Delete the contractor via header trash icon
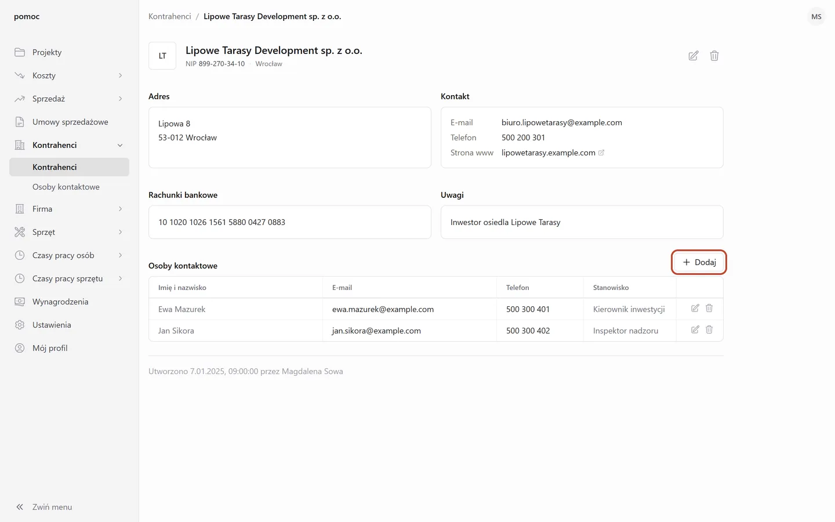 coord(714,56)
